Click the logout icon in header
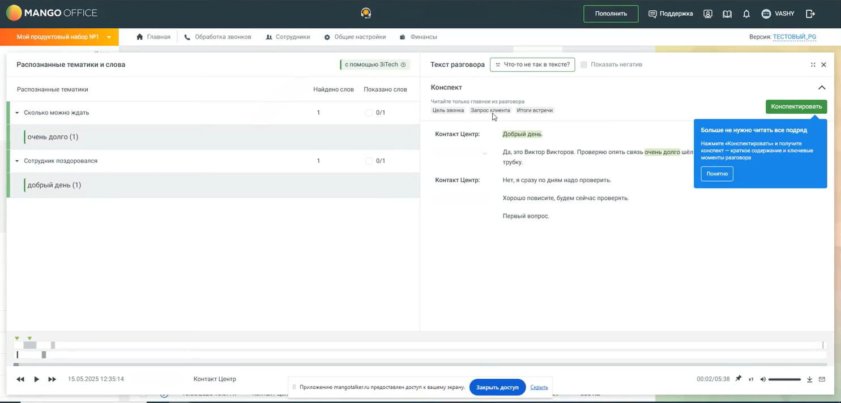The image size is (841, 403). click(x=810, y=14)
